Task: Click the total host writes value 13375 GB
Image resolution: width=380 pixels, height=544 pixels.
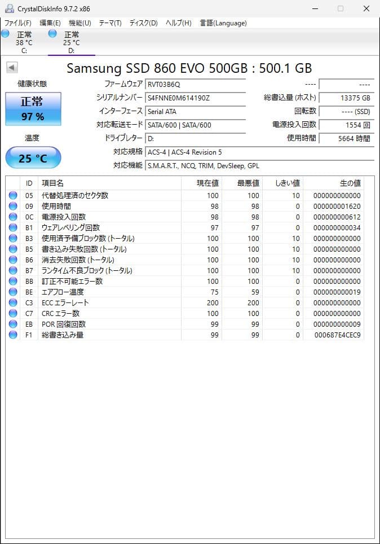Action: click(346, 98)
